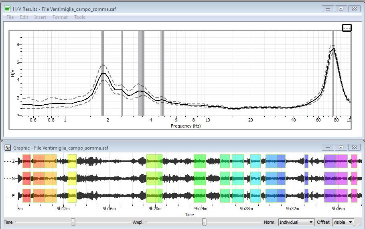Click the H/V Results window icon
The width and height of the screenshot is (365, 229).
(x=8, y=9)
